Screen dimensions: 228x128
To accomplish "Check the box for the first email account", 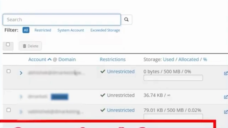I will coord(8,71).
